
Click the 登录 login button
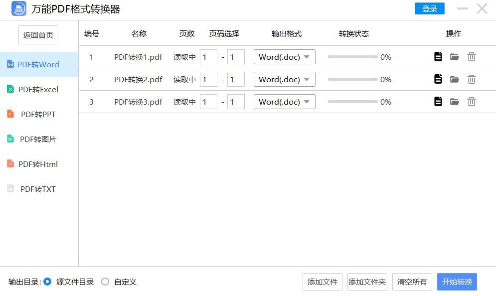[x=429, y=8]
